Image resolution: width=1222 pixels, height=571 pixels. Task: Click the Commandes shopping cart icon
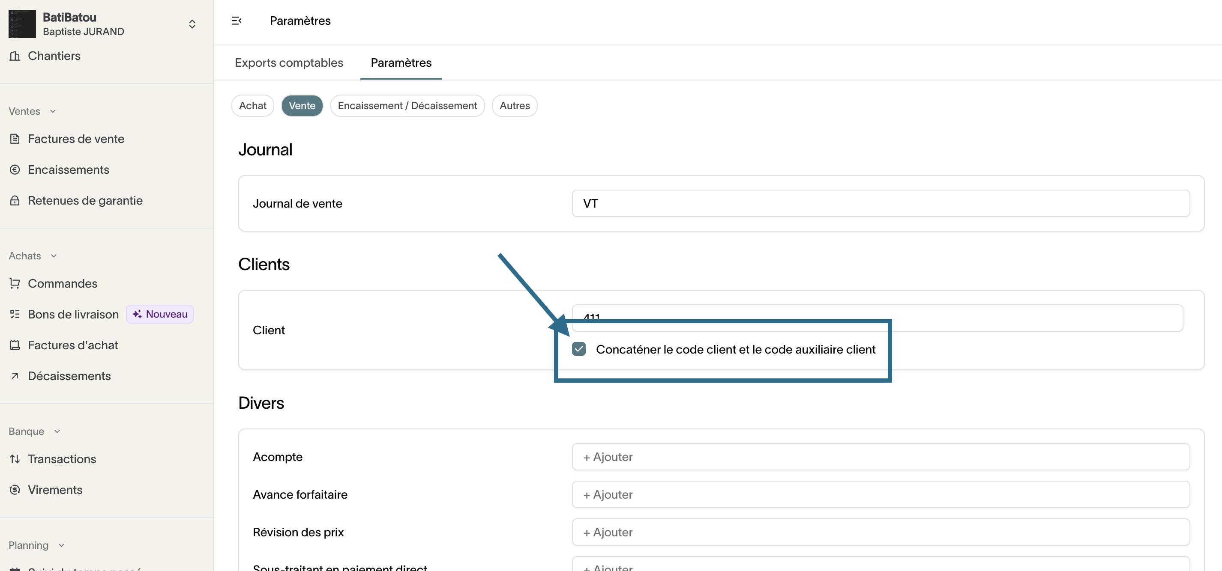point(15,283)
